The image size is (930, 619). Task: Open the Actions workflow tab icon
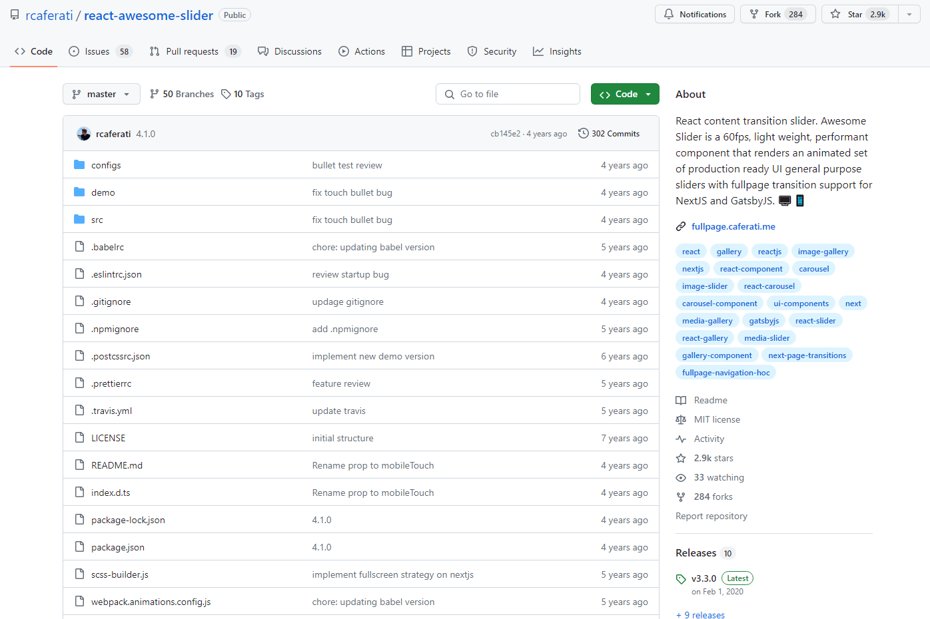click(344, 51)
